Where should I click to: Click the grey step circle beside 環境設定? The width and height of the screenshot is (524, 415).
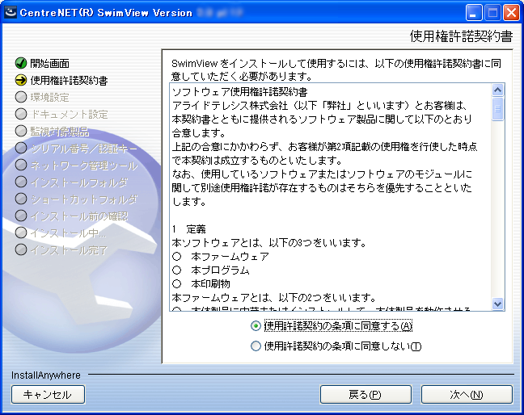click(21, 97)
